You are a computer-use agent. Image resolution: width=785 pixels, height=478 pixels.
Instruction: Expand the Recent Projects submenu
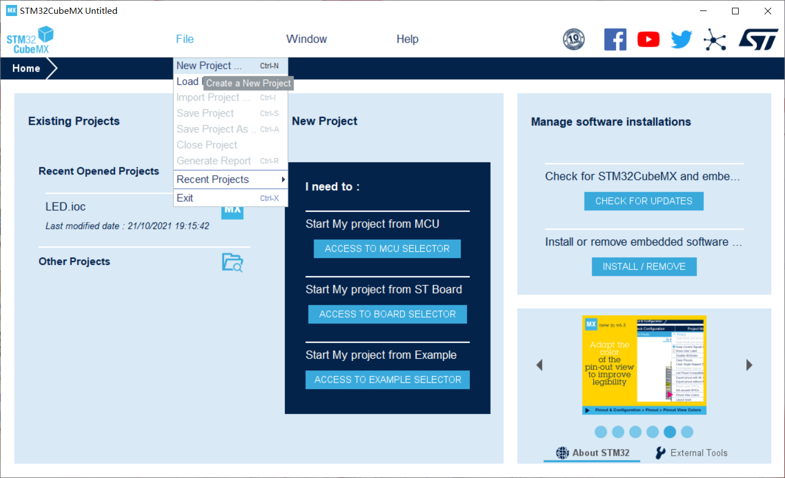(x=231, y=179)
